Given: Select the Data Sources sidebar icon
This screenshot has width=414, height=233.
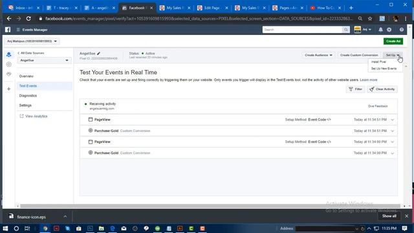Looking at the screenshot, I should point(8,54).
